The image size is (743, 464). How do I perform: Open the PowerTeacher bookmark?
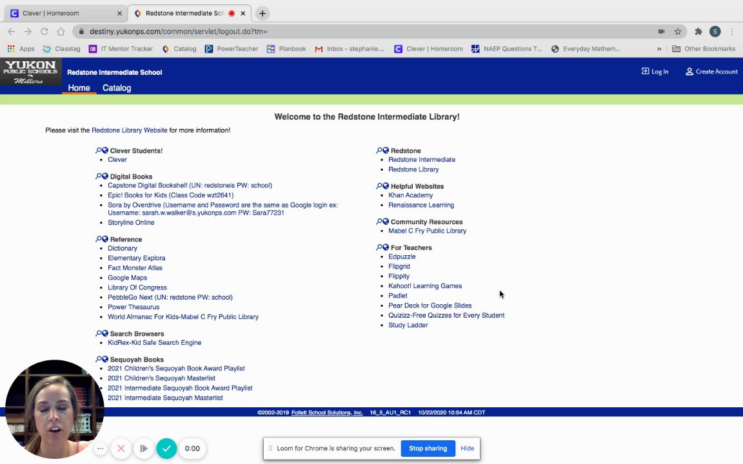click(x=232, y=49)
